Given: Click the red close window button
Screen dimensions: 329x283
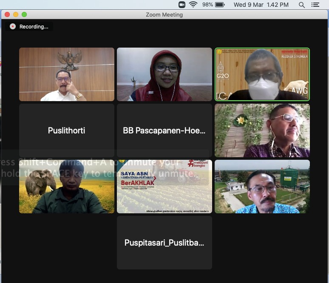Looking at the screenshot, I should point(7,14).
